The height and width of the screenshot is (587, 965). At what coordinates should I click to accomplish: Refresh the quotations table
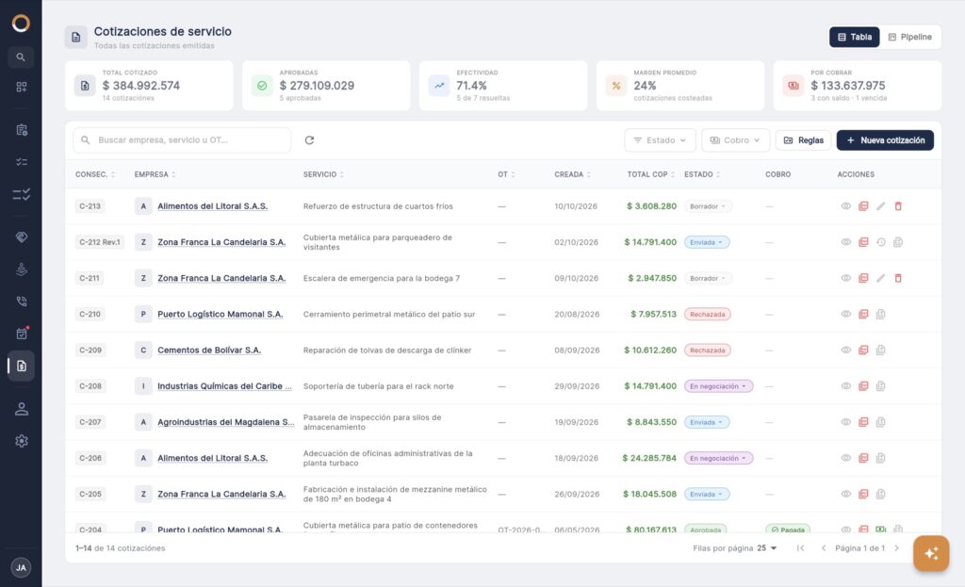tap(309, 140)
